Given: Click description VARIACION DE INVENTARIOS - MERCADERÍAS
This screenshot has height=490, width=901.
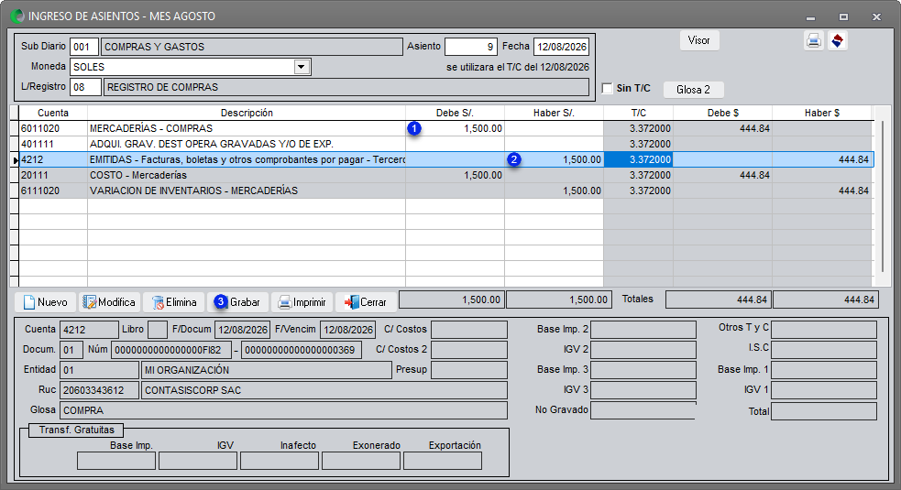Looking at the screenshot, I should click(193, 191).
